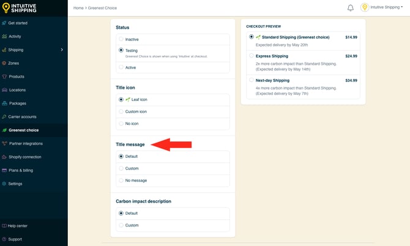Choose No message for title message

pyautogui.click(x=121, y=181)
